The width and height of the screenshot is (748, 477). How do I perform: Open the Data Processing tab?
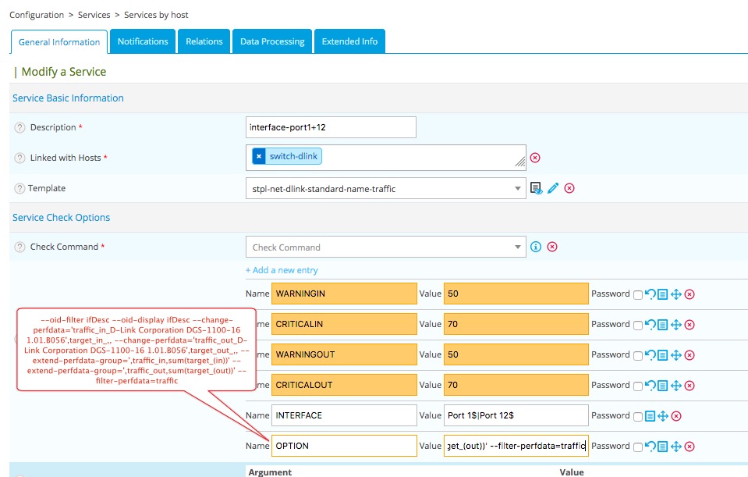coord(271,41)
